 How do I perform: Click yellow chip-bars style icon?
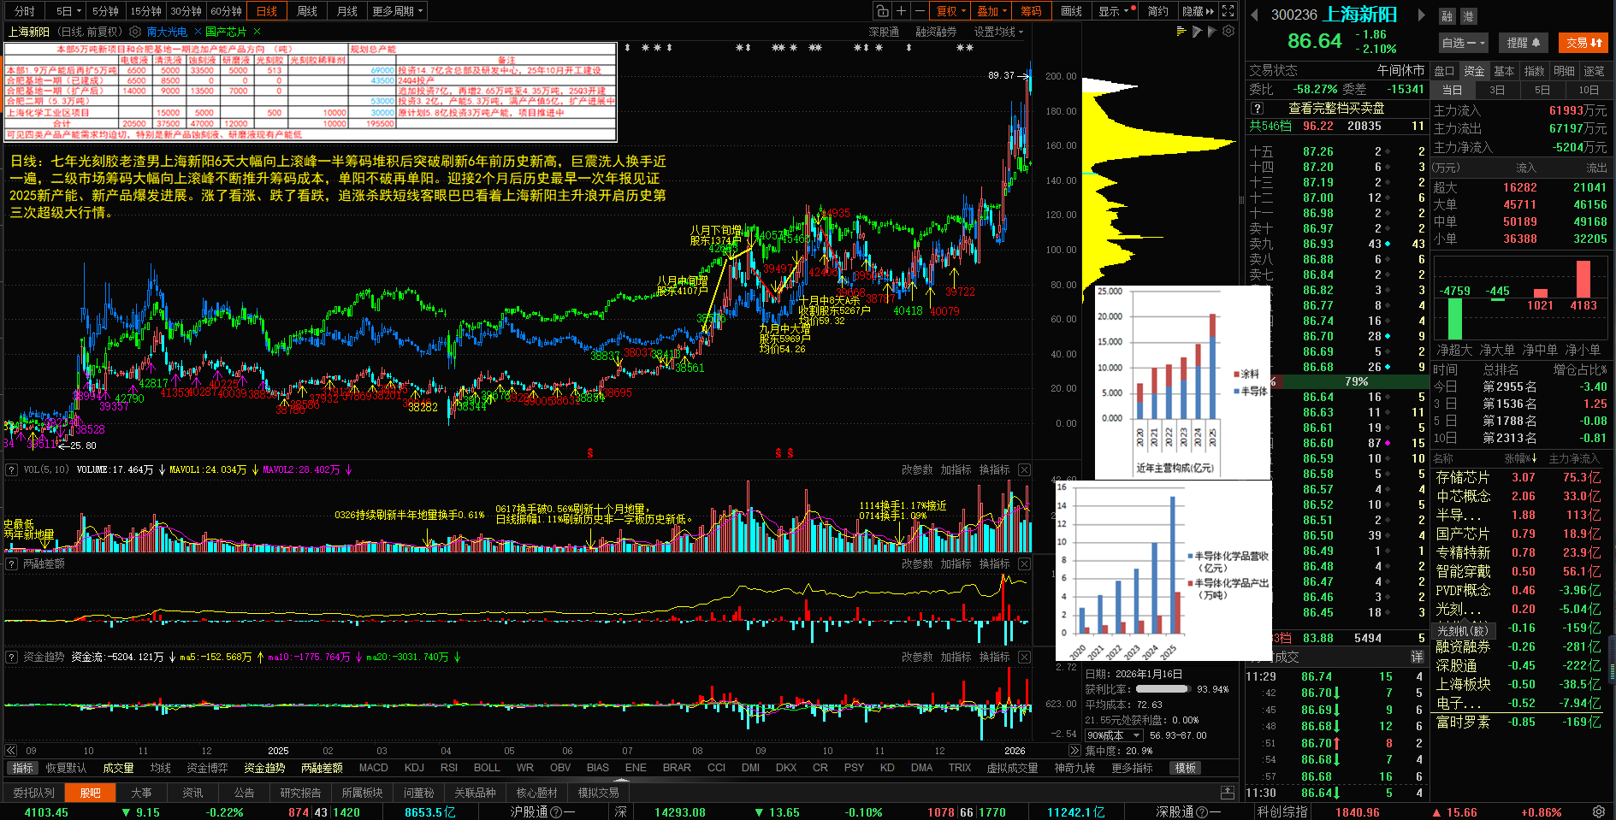click(x=1181, y=32)
